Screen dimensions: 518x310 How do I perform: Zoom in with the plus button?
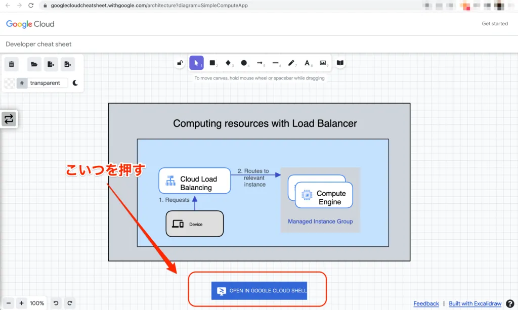[x=21, y=303]
